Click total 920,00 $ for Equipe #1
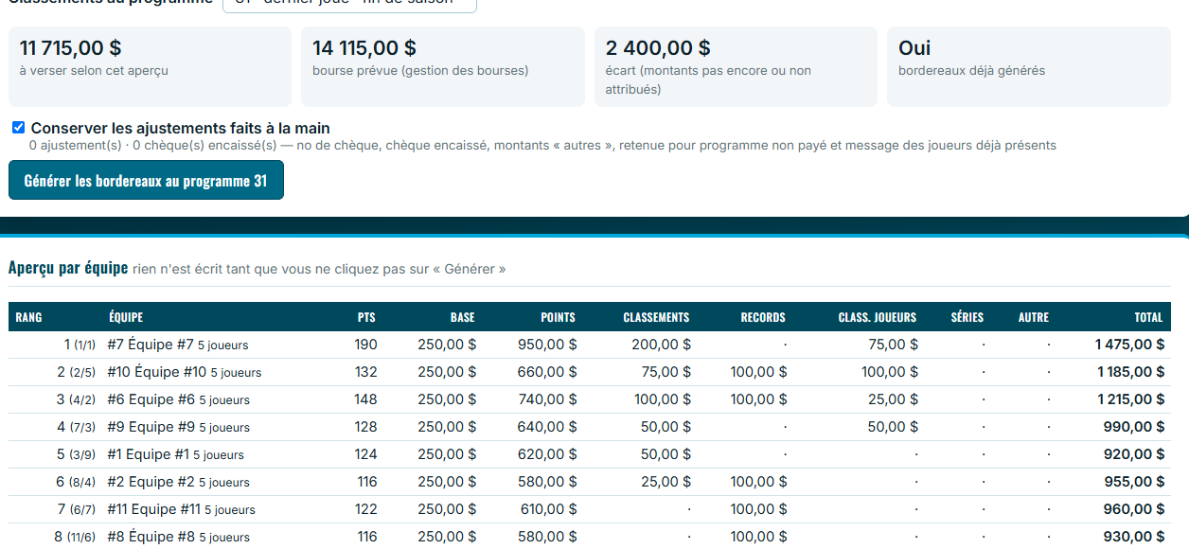 [x=1134, y=454]
